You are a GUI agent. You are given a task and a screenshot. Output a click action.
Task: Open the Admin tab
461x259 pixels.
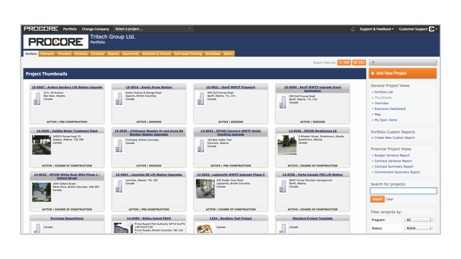[228, 54]
